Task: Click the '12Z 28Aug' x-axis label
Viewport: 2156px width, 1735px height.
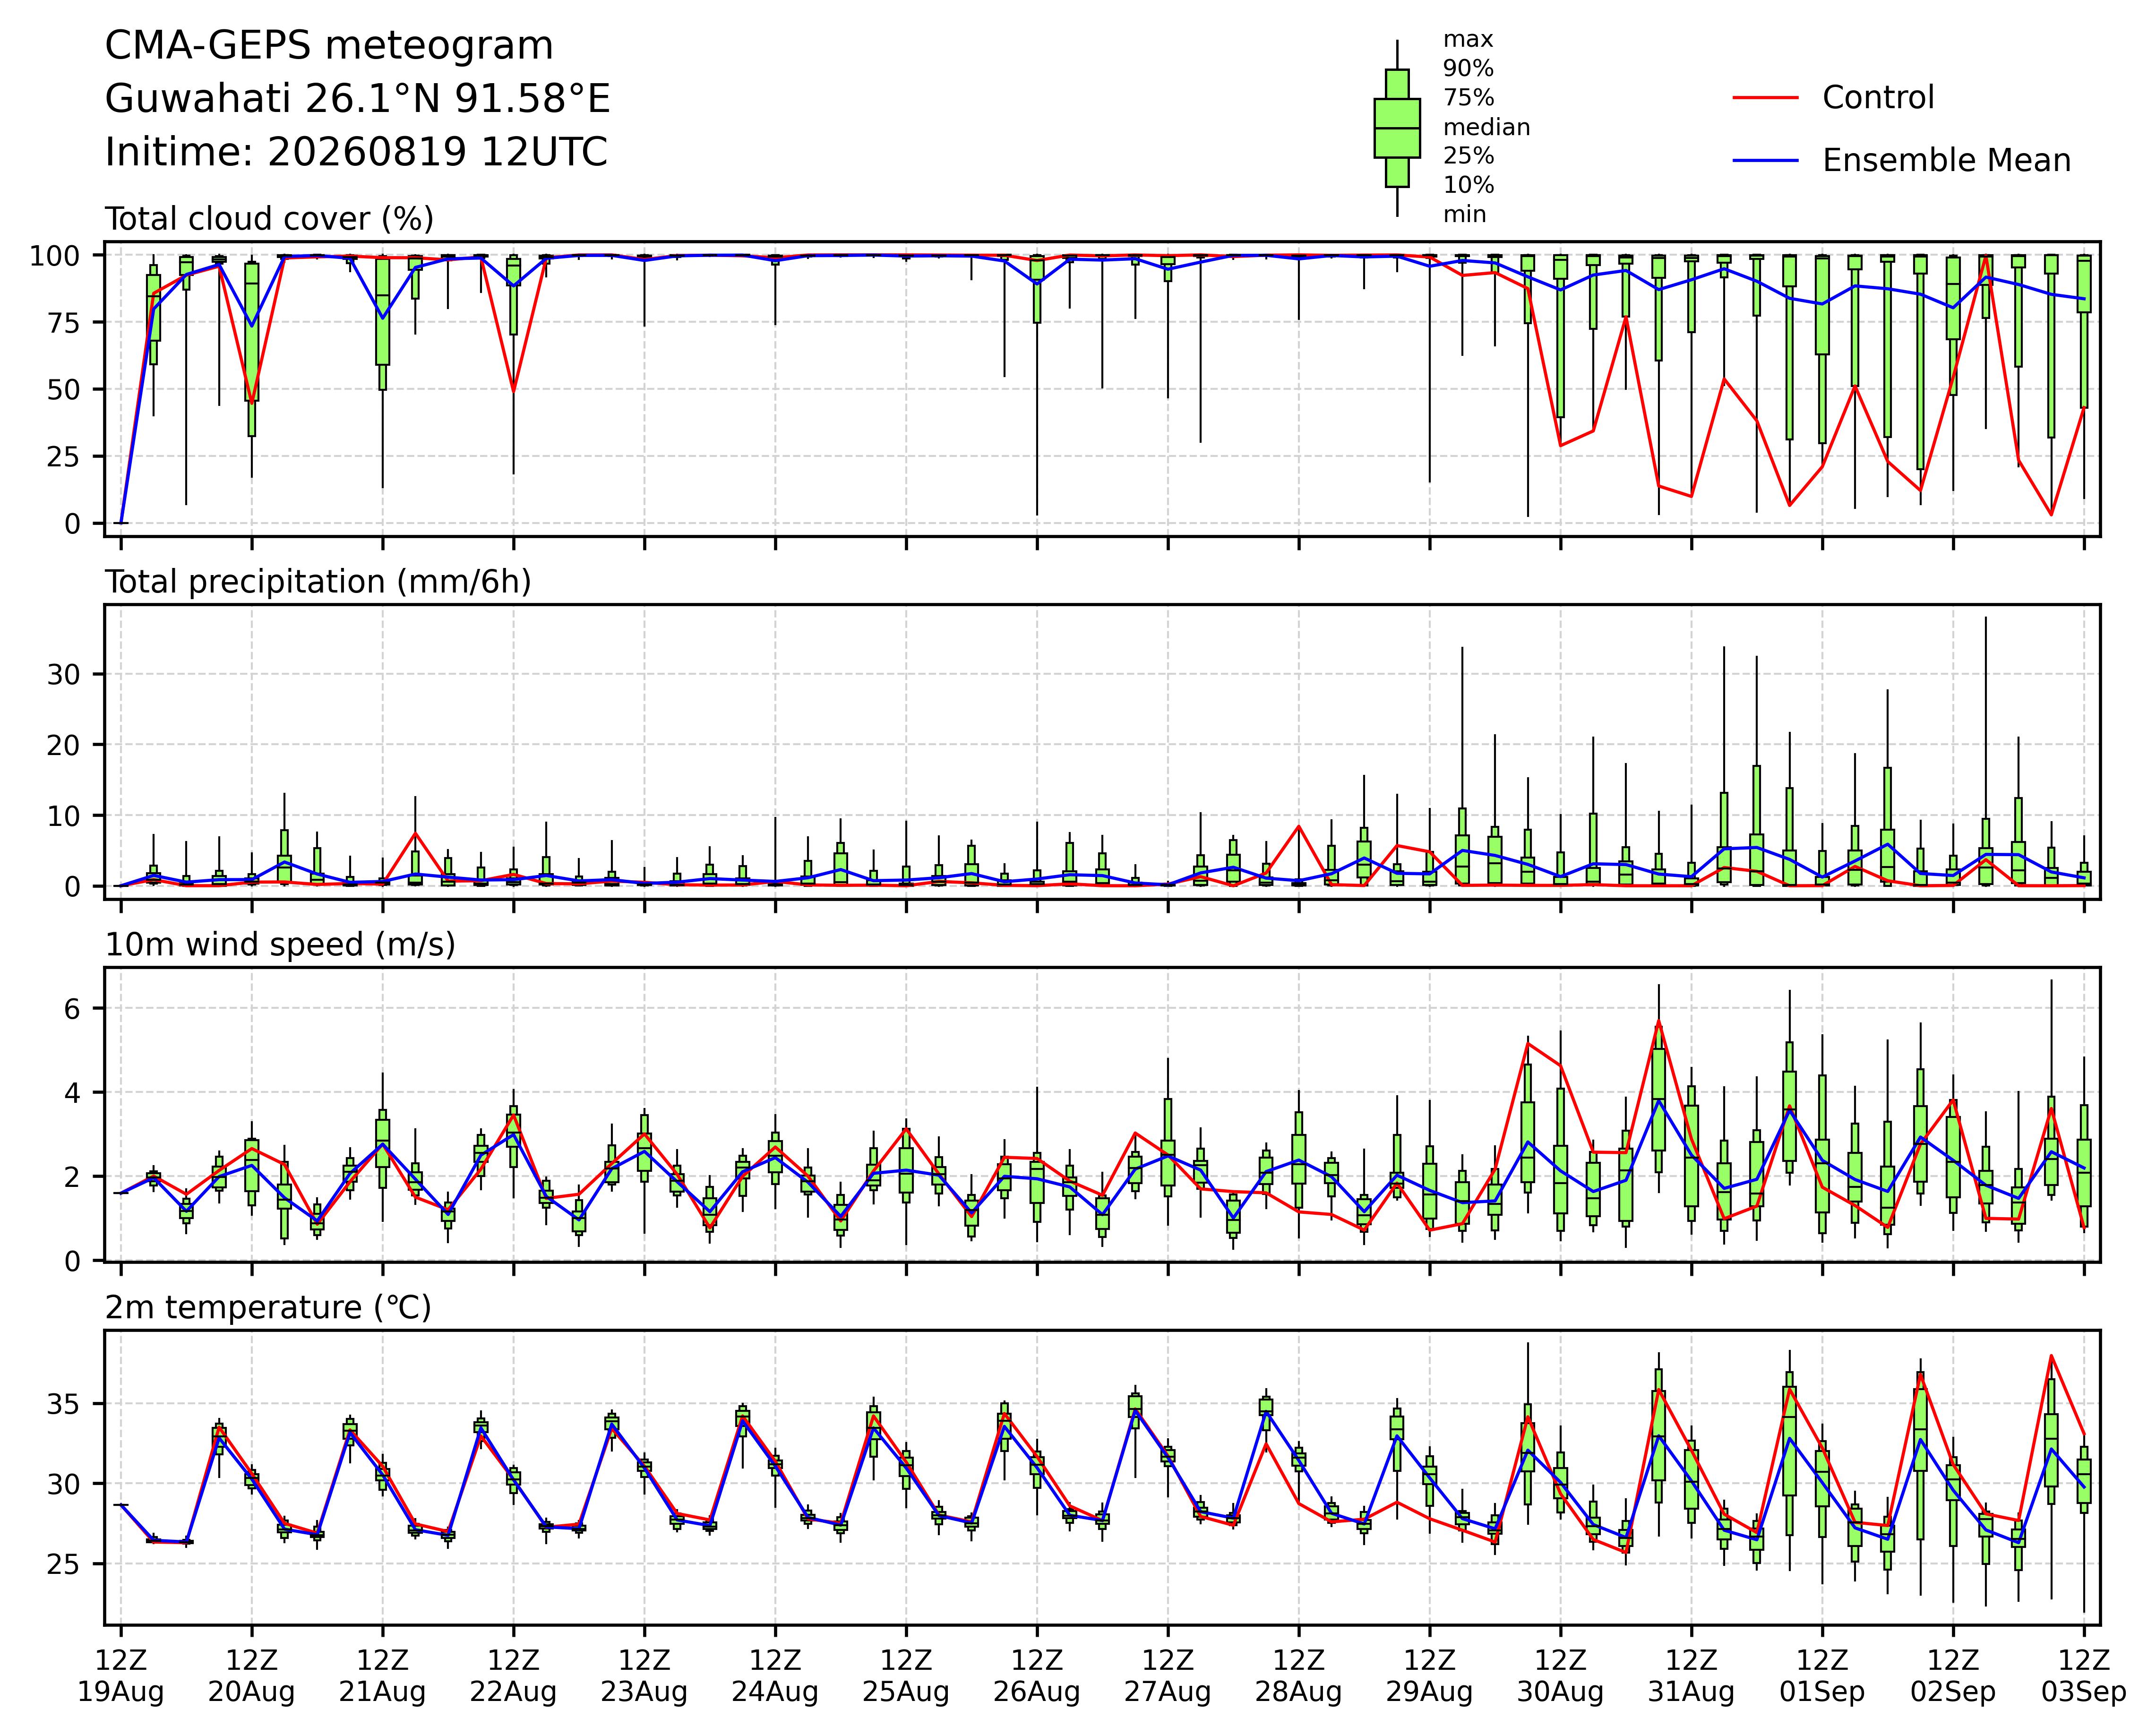Action: (x=1299, y=1676)
